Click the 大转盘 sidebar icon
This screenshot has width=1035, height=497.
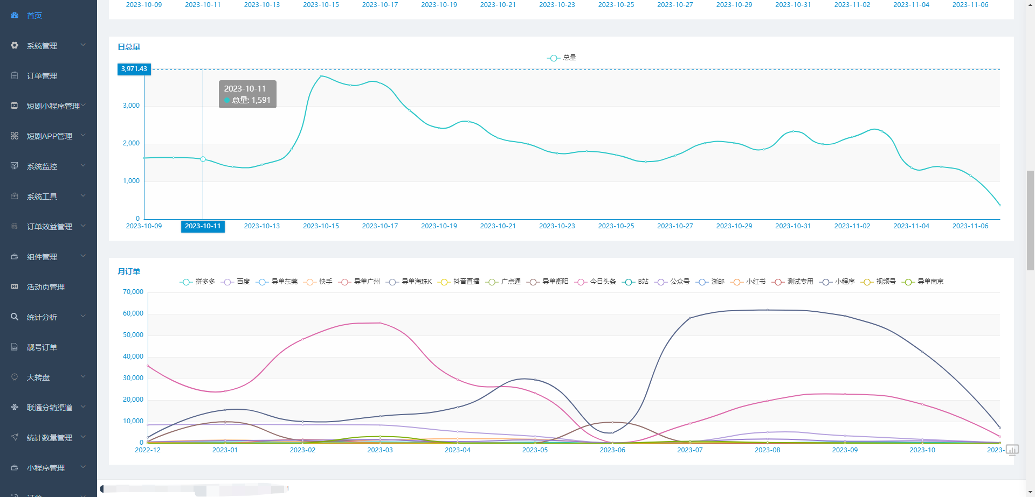click(x=15, y=377)
